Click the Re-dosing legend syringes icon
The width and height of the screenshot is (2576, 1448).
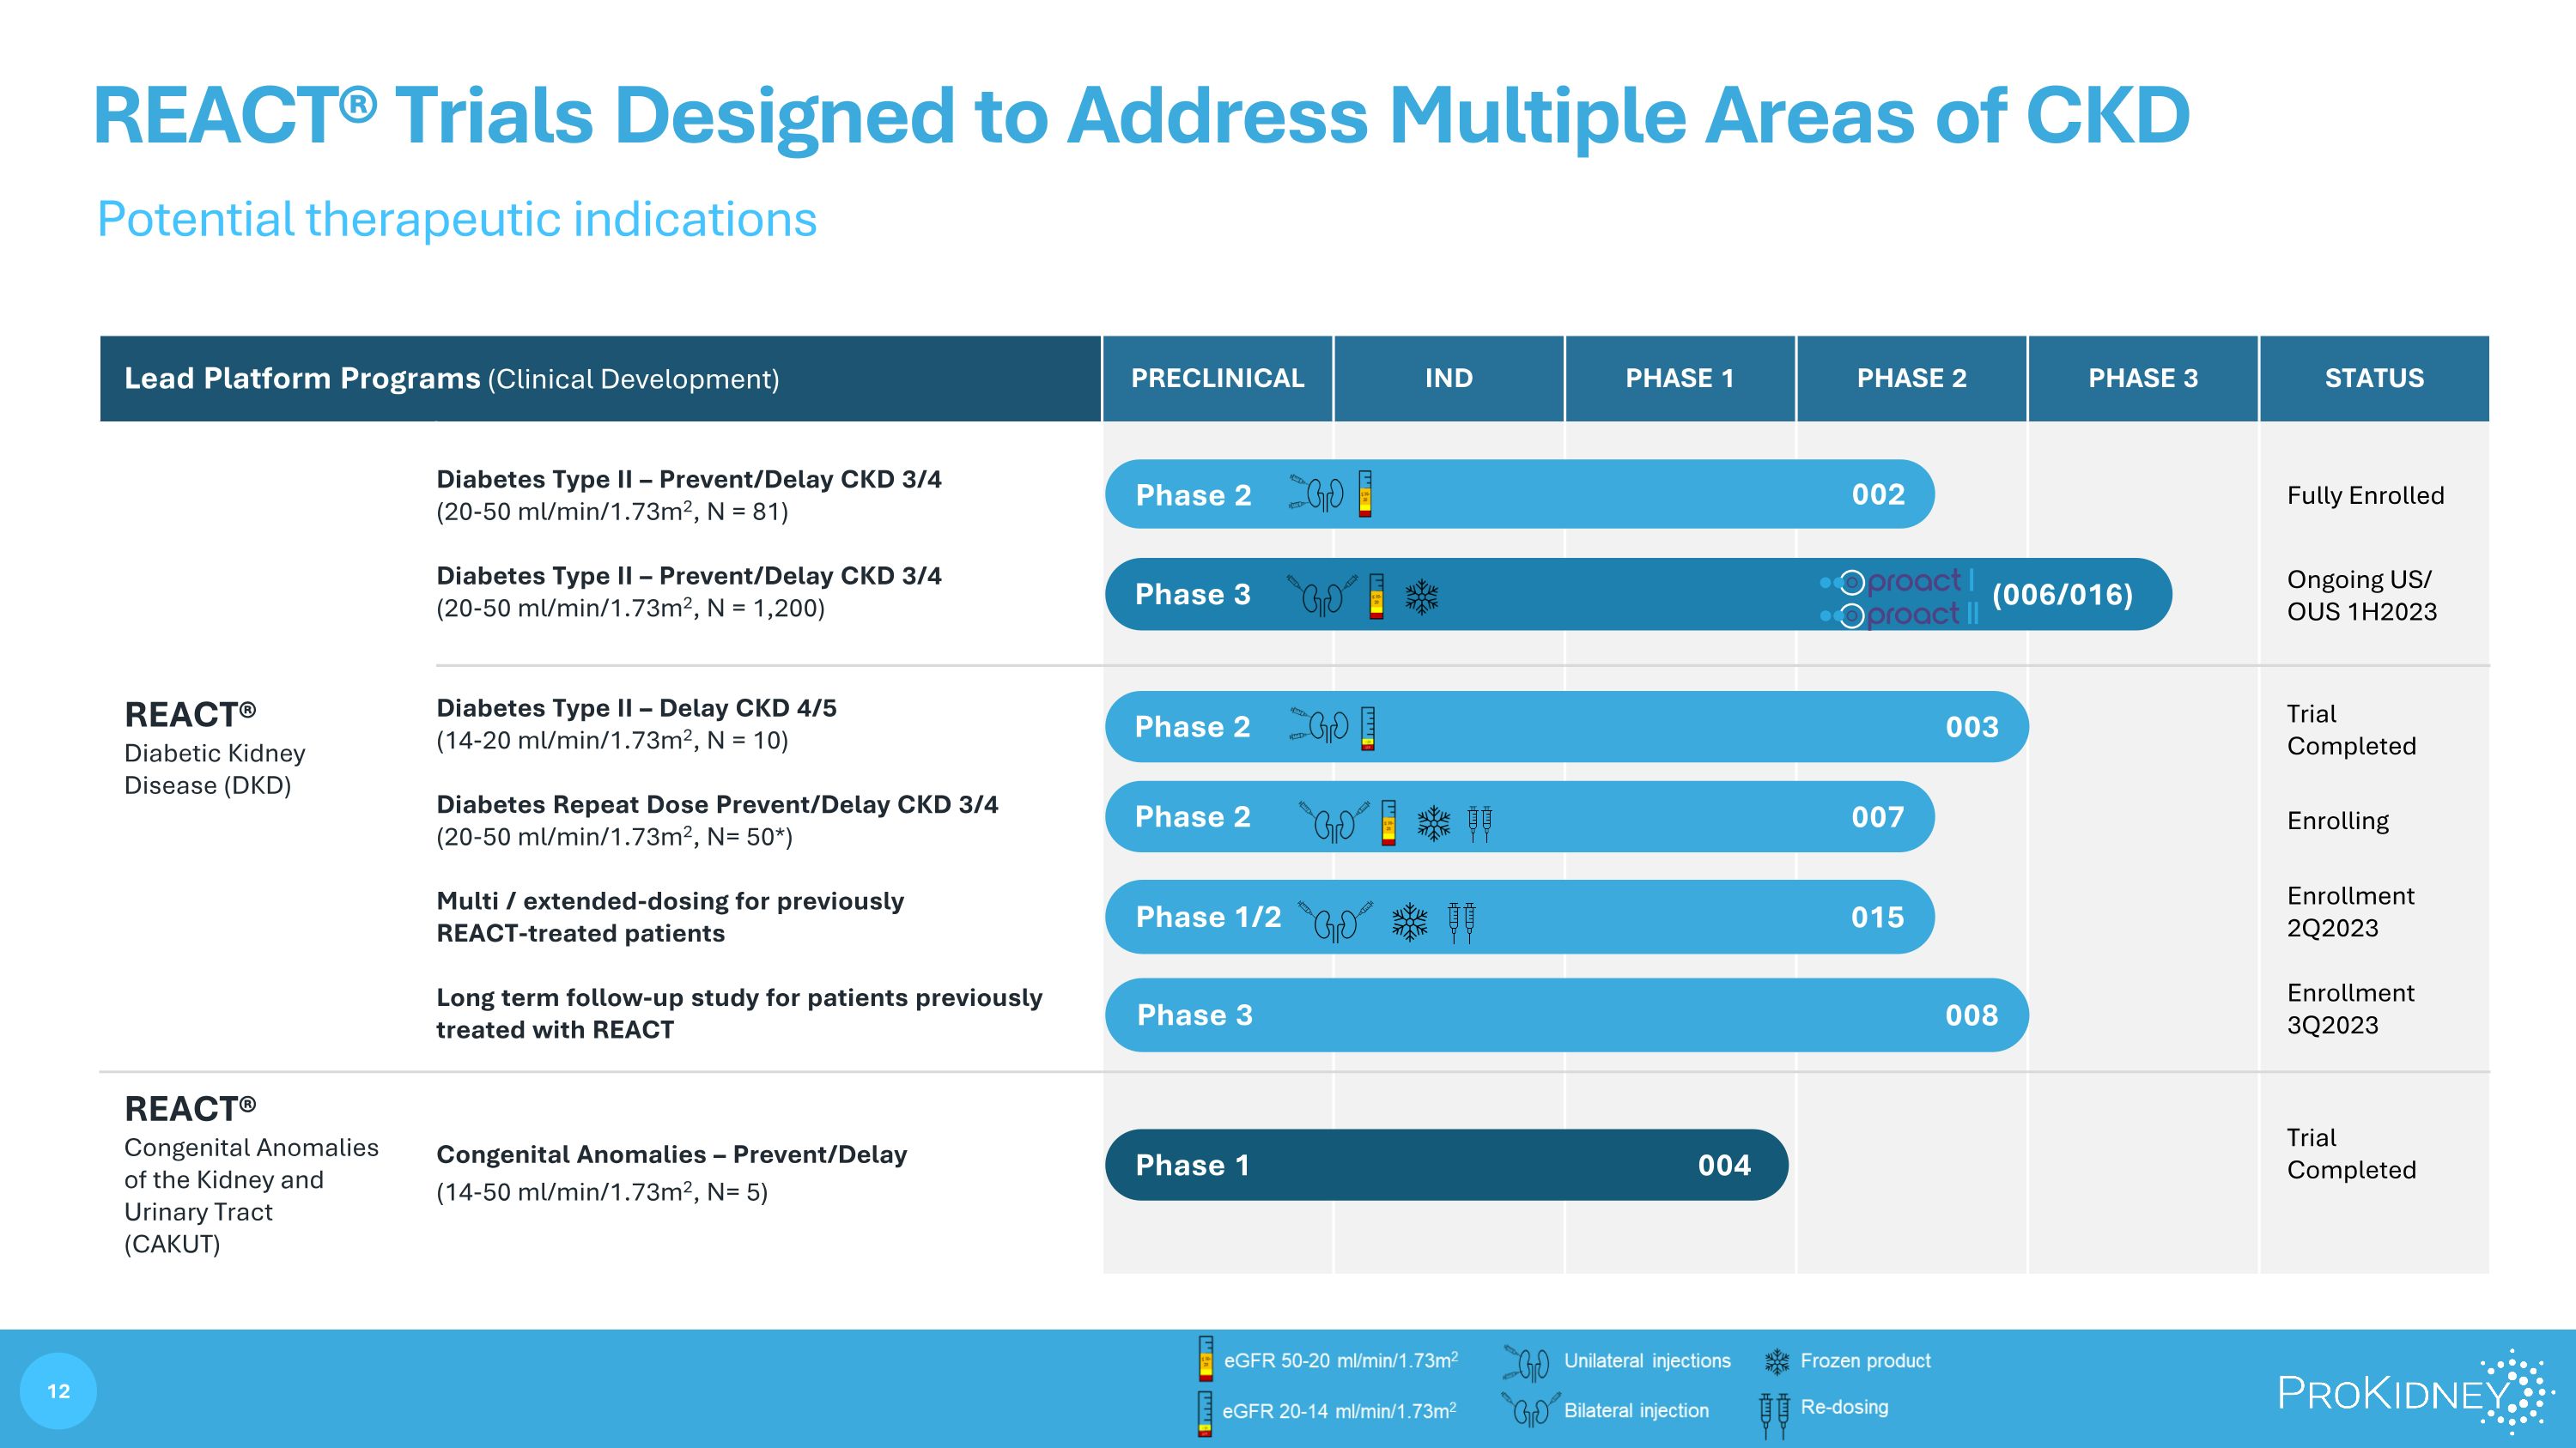[x=1773, y=1415]
